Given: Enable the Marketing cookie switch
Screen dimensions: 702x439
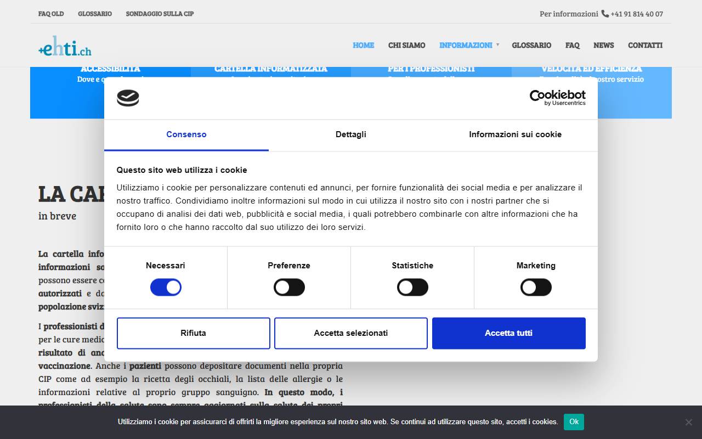Looking at the screenshot, I should 536,287.
